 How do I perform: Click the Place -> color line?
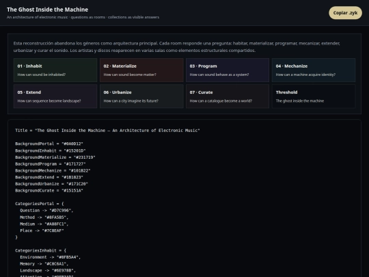pos(42,230)
